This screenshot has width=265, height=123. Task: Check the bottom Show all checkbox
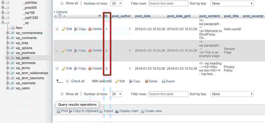(62, 94)
